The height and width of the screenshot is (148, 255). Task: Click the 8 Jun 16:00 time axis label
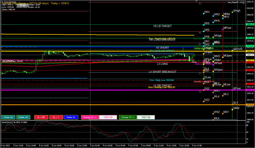tap(44, 146)
